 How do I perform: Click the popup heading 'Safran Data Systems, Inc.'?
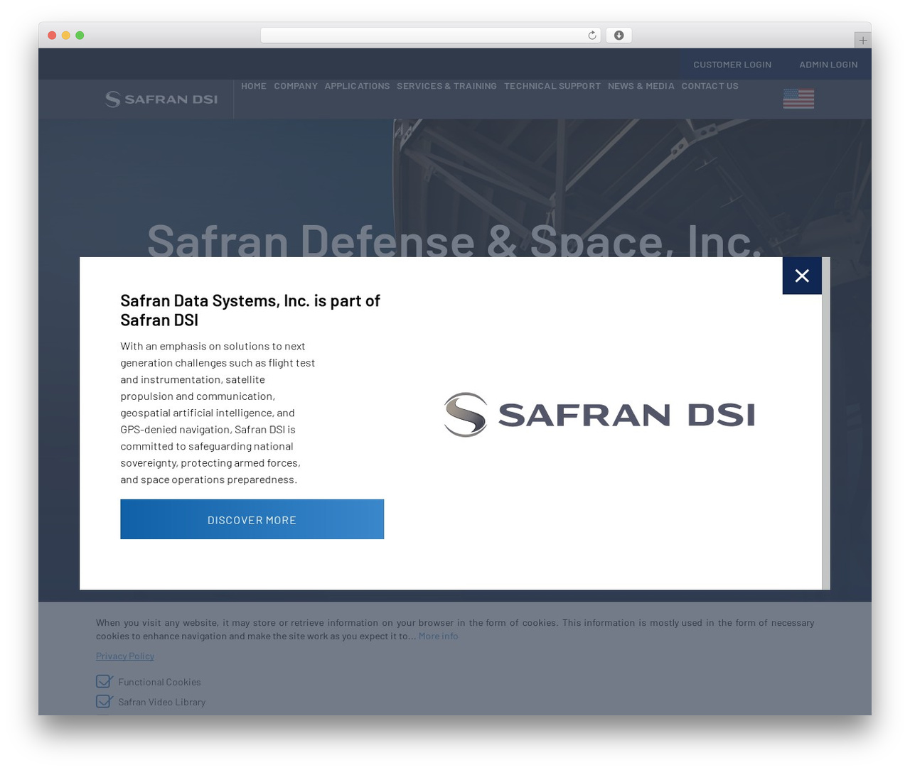(x=250, y=310)
